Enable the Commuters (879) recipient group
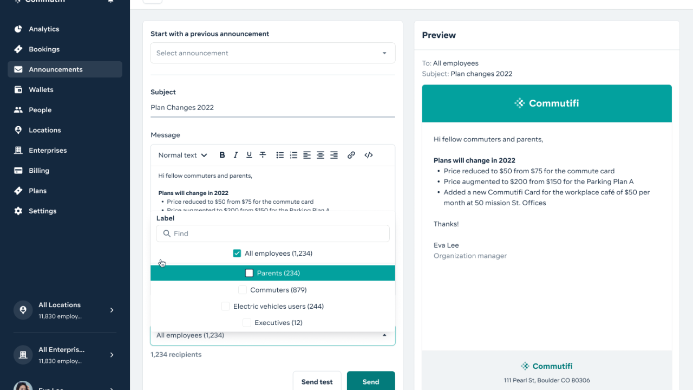Viewport: 693px width, 390px height. click(x=243, y=290)
